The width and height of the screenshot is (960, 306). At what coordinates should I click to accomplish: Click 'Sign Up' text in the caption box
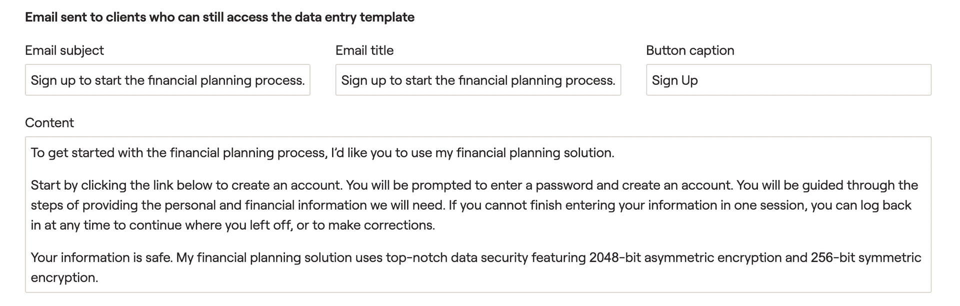click(674, 80)
